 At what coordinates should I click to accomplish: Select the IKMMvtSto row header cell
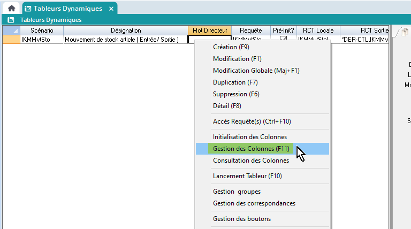11,39
